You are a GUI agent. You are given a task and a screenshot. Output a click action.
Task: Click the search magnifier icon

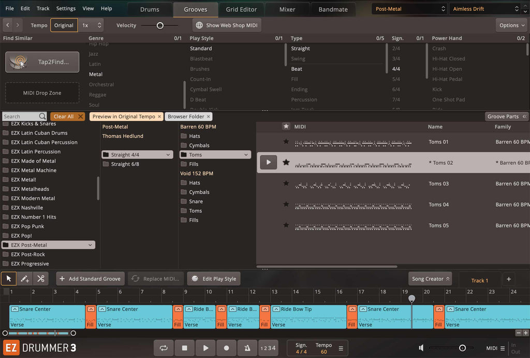pyautogui.click(x=42, y=116)
